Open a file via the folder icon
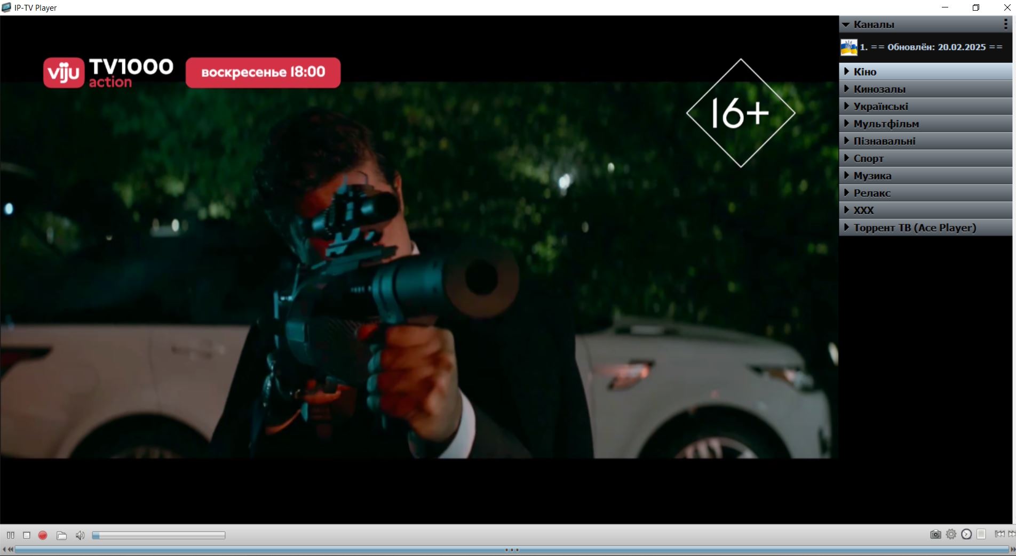This screenshot has width=1016, height=556. click(x=61, y=535)
